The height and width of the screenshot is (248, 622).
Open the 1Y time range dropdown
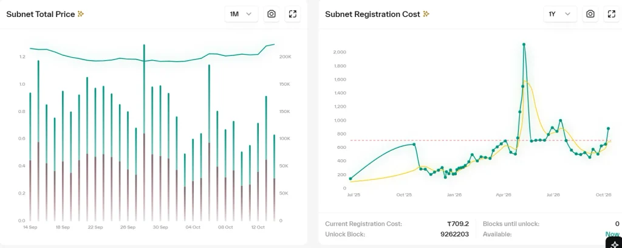coord(560,14)
